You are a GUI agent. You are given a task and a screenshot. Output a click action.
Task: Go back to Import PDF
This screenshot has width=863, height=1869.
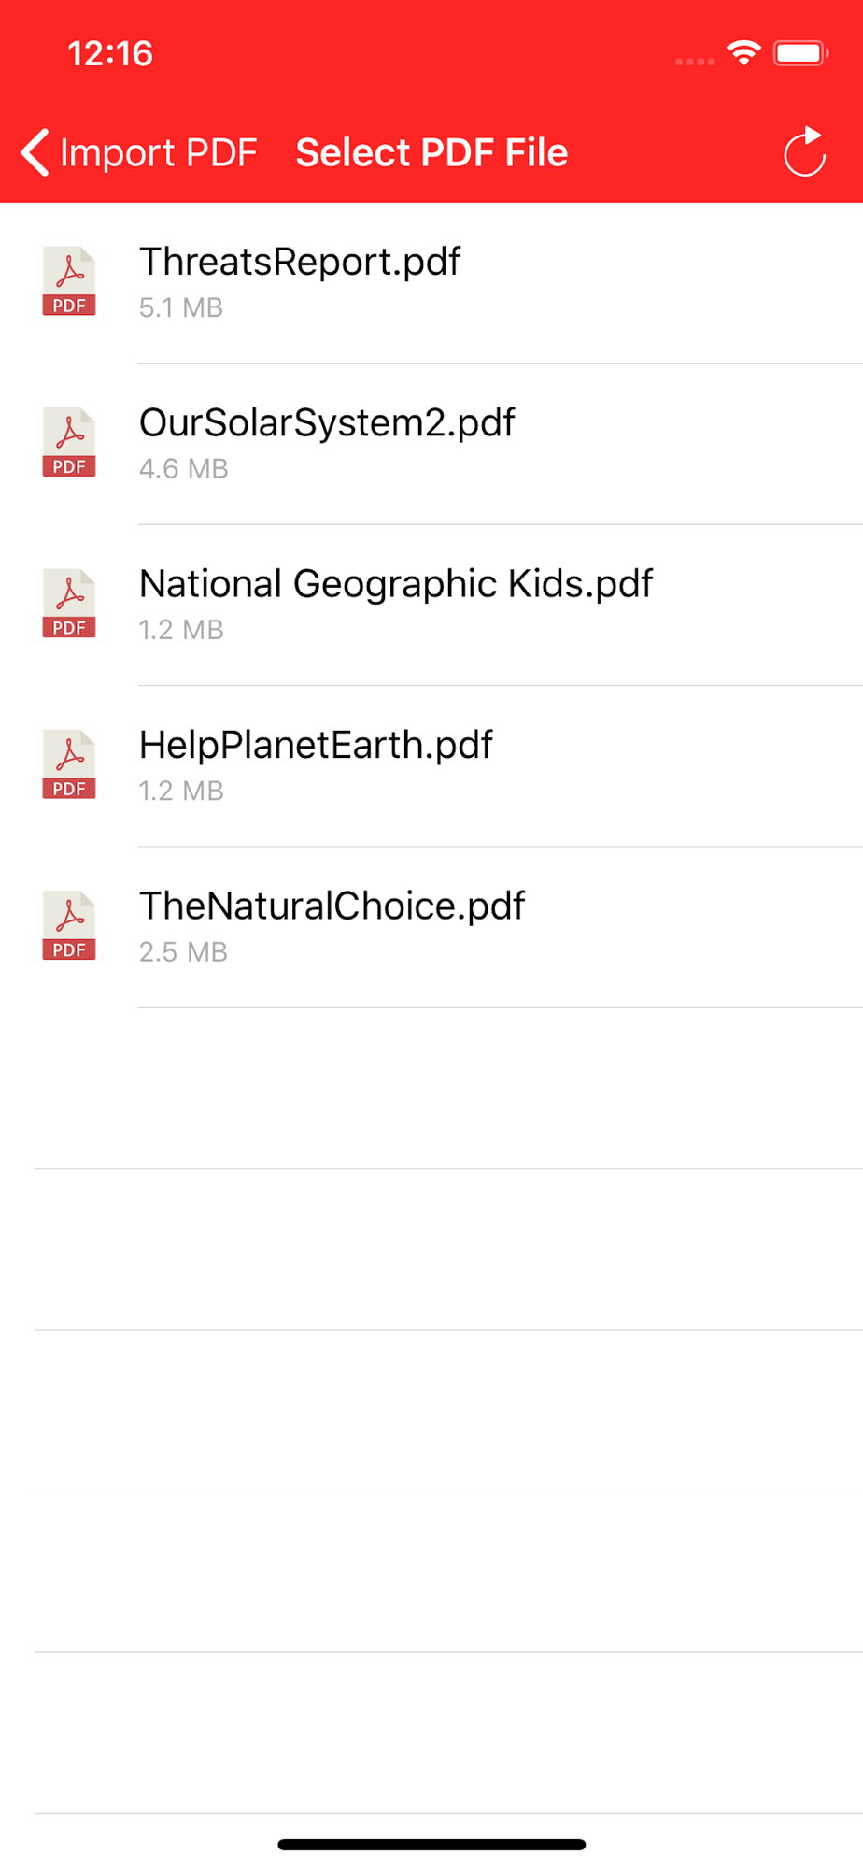tap(158, 153)
